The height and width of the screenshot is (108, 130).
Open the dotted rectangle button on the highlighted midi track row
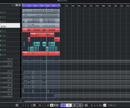click(x=5, y=26)
